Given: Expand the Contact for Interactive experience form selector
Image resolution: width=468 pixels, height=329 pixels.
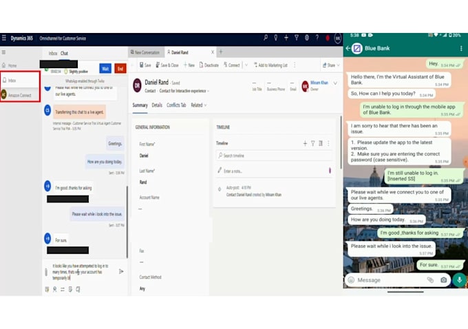Looking at the screenshot, I should [184, 91].
